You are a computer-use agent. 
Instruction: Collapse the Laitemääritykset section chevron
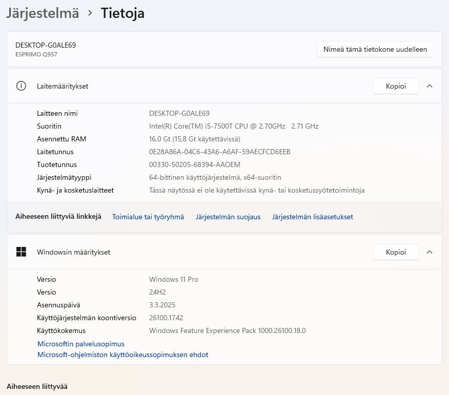click(x=430, y=86)
